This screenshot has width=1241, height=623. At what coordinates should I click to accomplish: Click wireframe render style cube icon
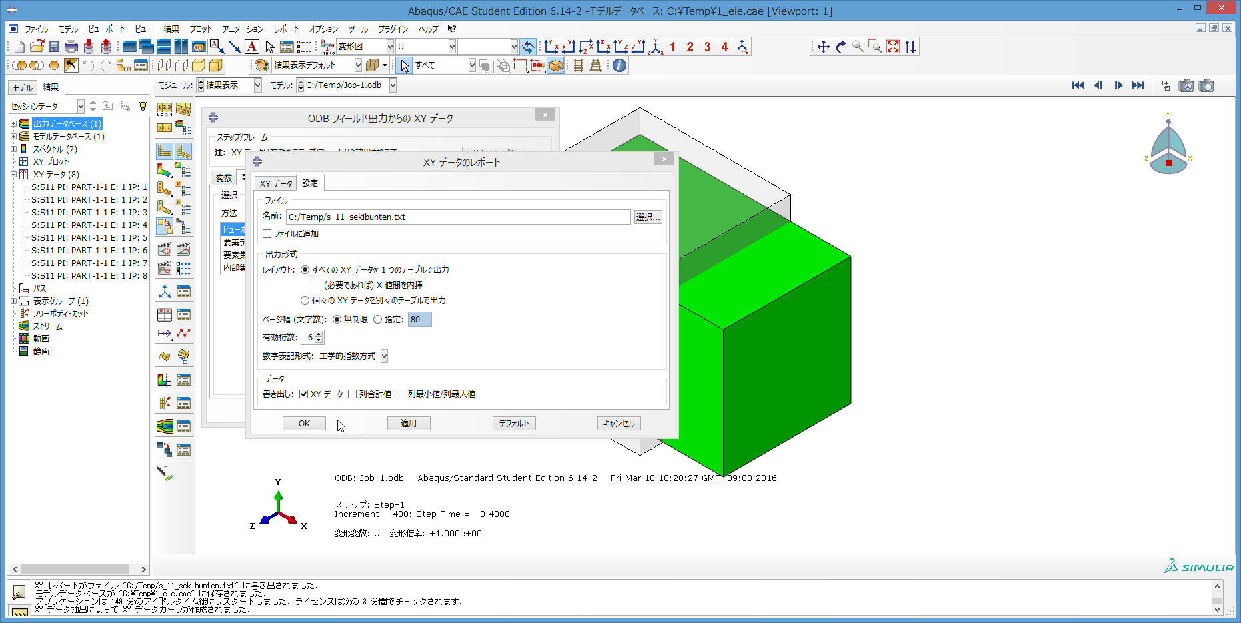coord(164,65)
